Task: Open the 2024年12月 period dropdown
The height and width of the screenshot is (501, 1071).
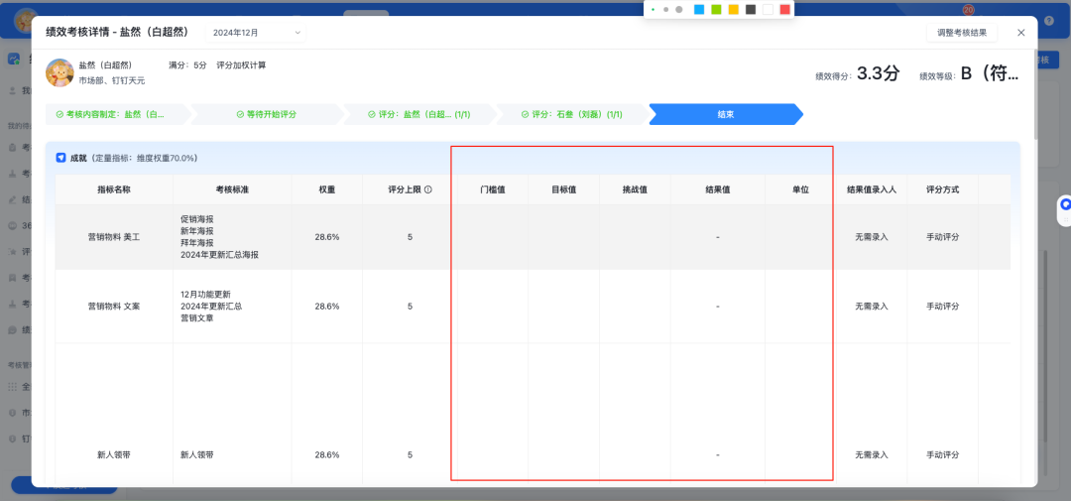Action: (258, 33)
